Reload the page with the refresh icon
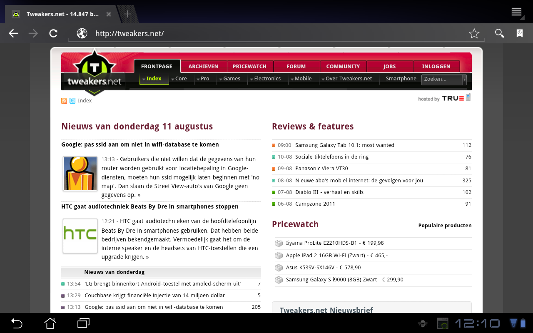533x333 pixels. click(53, 33)
